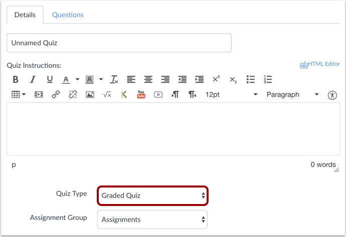This screenshot has width=346, height=237.
Task: Clear formatting with the Tx icon
Action: click(114, 79)
